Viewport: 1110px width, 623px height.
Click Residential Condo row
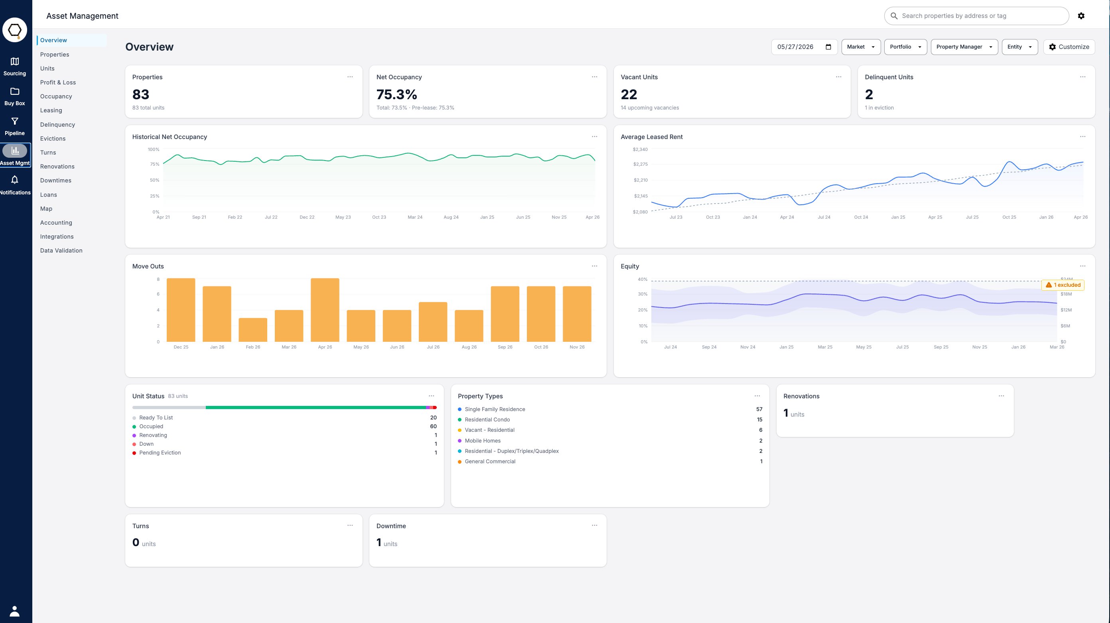(610, 419)
